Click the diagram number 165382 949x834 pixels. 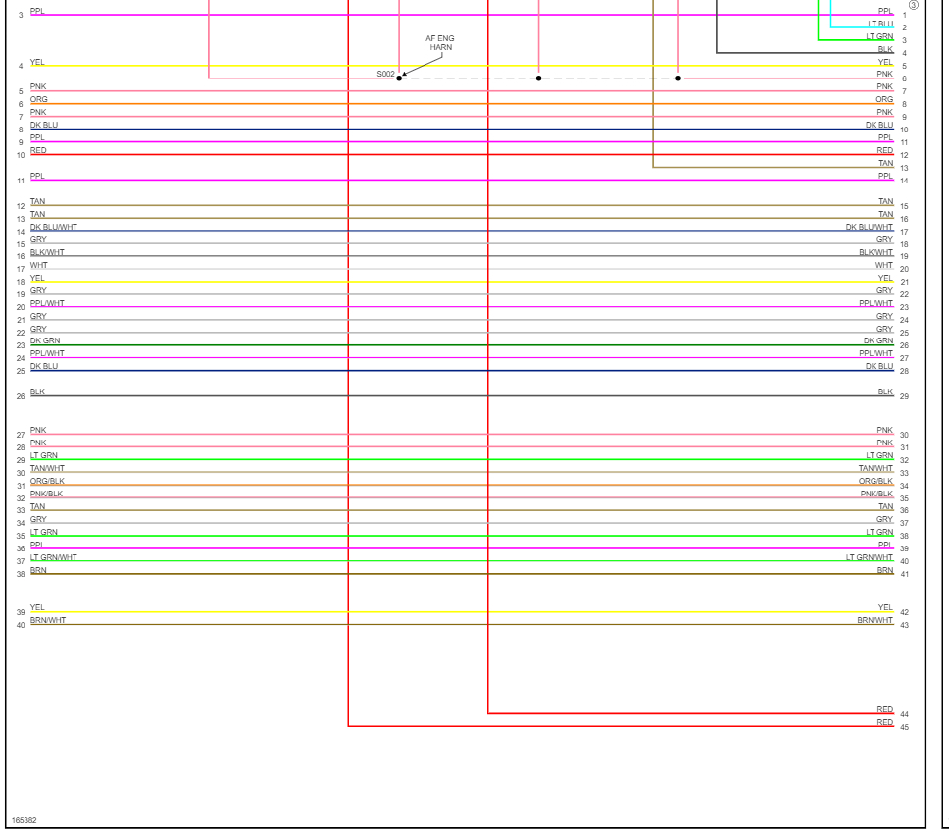(25, 820)
